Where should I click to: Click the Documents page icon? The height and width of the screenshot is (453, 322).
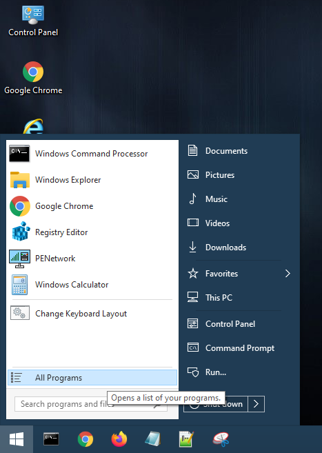click(192, 150)
